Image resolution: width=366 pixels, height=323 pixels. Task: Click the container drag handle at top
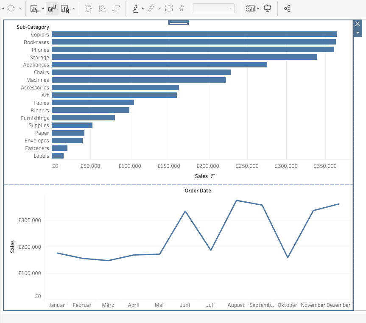(x=179, y=22)
